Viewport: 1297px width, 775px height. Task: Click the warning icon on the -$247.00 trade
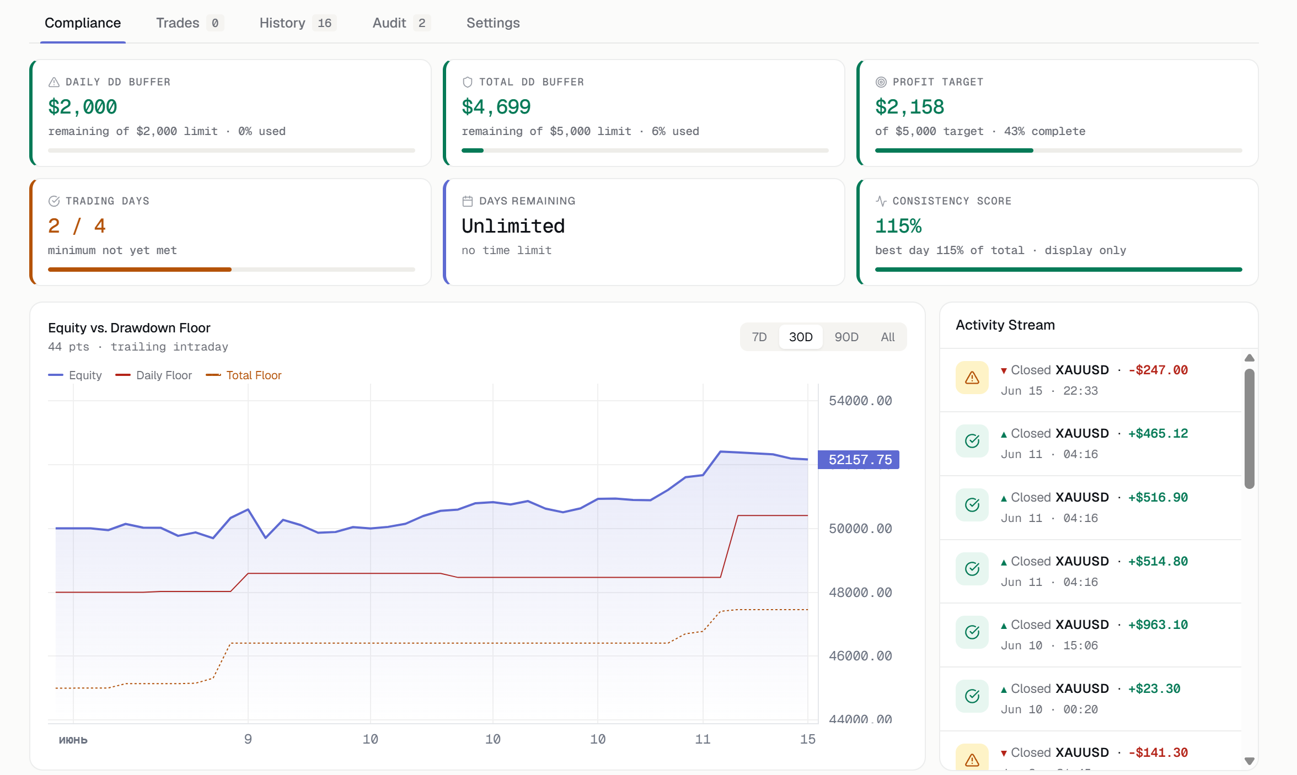[x=972, y=378]
